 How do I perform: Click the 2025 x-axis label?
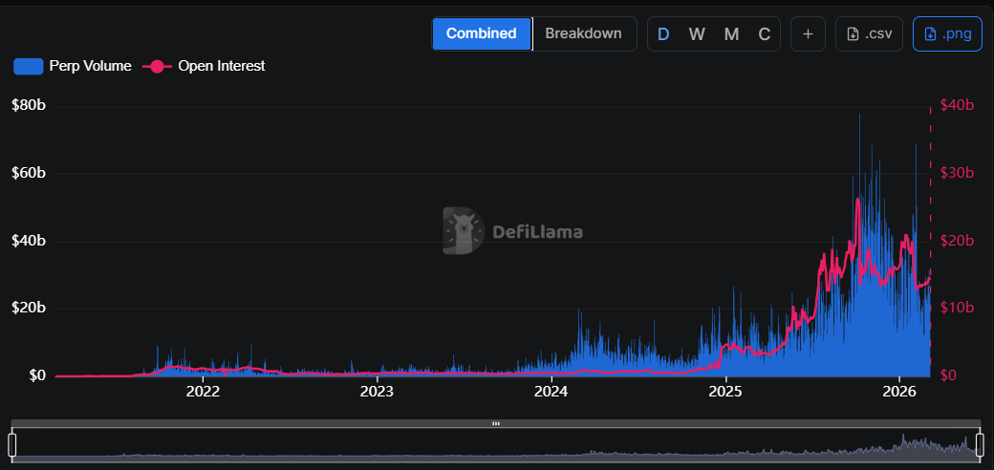tap(725, 391)
